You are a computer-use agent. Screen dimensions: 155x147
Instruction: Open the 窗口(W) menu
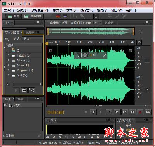tap(117, 10)
